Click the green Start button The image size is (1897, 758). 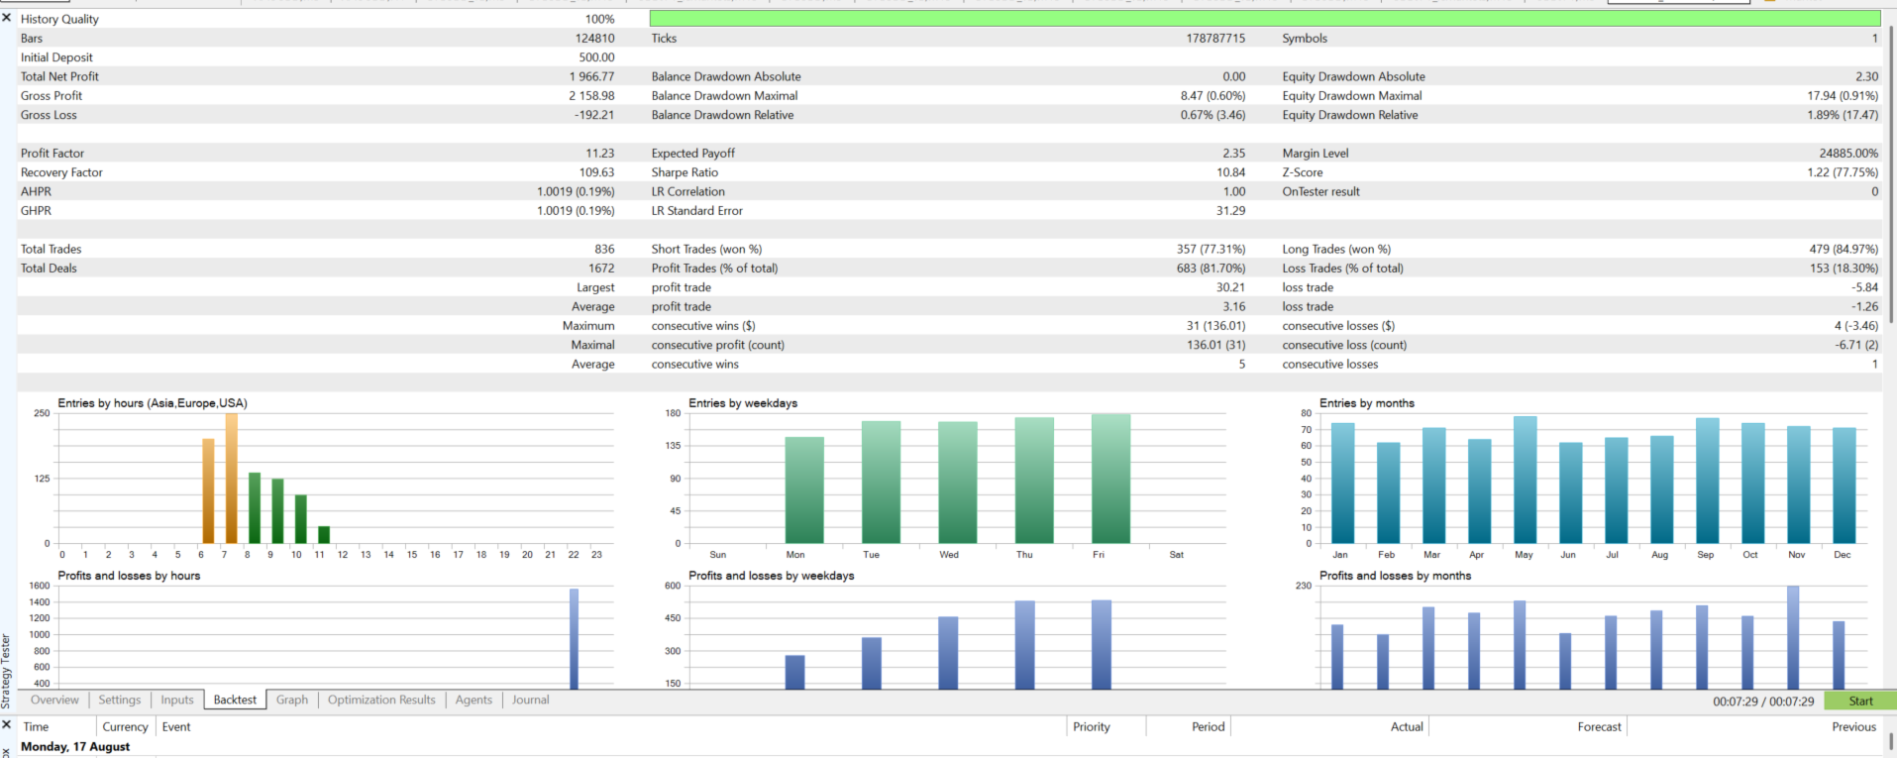tap(1860, 701)
